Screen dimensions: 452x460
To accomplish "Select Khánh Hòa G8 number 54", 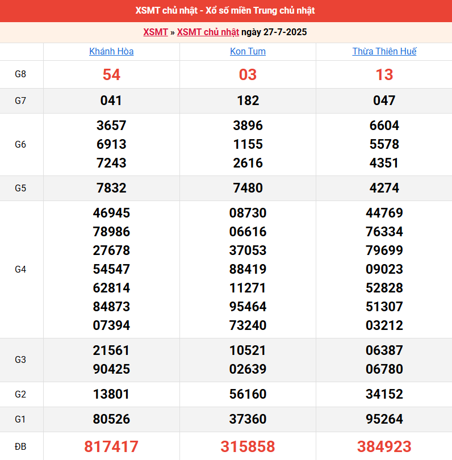I will (111, 74).
